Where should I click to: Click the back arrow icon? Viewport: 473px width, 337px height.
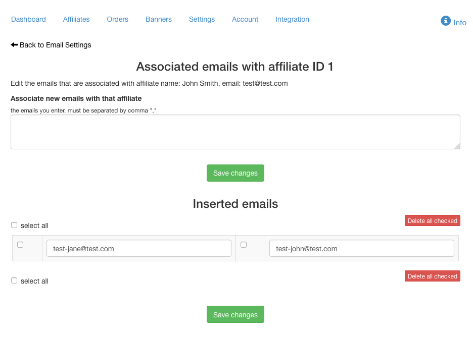pyautogui.click(x=14, y=45)
